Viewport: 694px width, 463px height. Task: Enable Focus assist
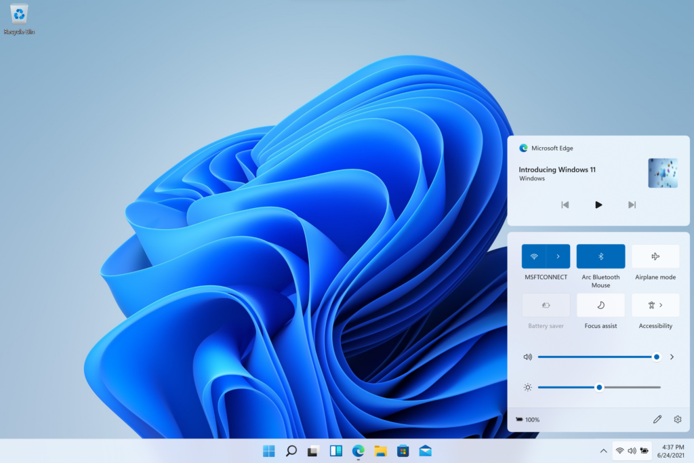[600, 305]
